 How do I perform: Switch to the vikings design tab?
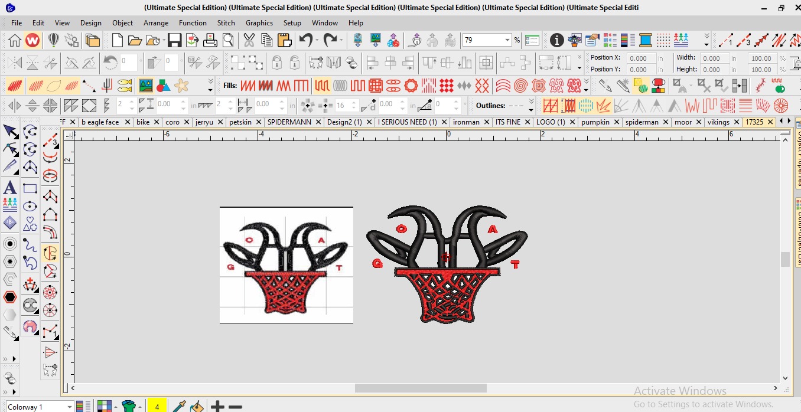[x=718, y=122]
